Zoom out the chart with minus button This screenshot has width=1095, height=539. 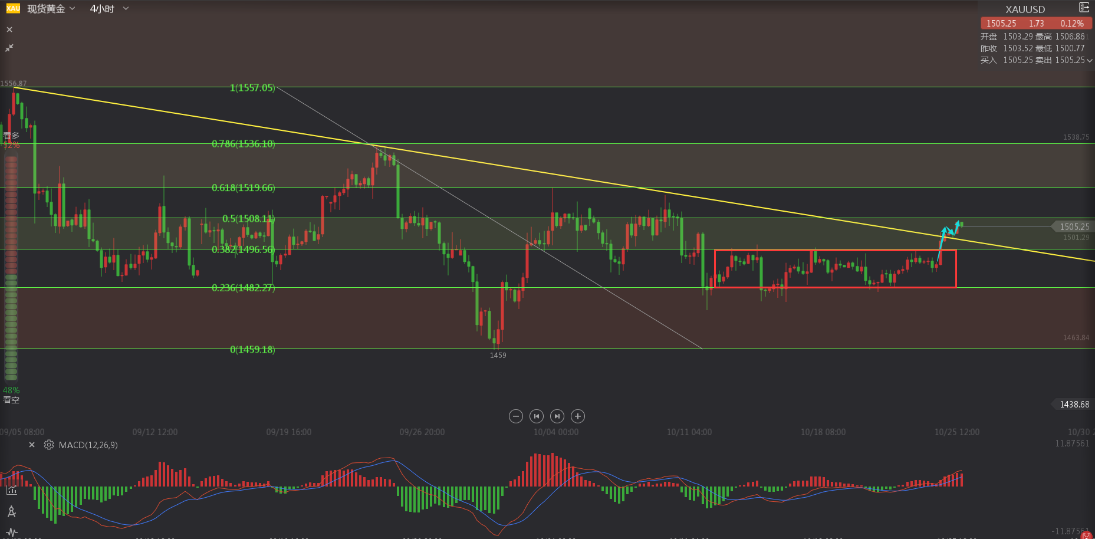(x=515, y=416)
